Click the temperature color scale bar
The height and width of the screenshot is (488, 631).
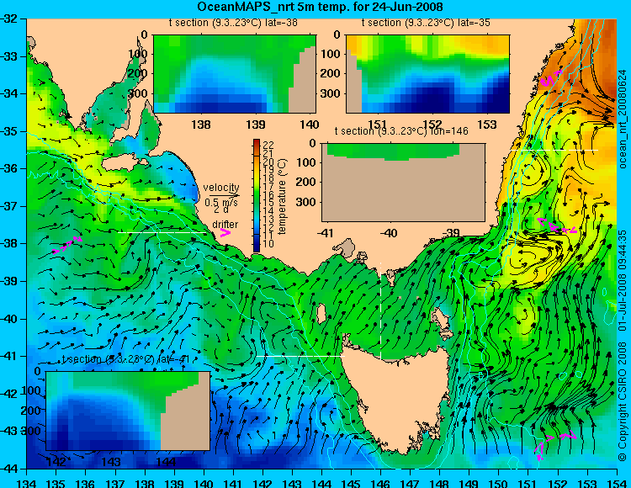(x=257, y=195)
